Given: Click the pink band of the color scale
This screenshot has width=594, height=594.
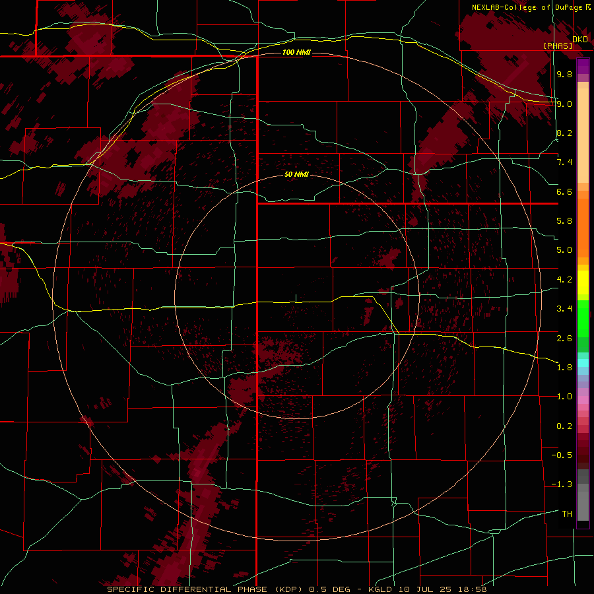Looking at the screenshot, I should point(583,400).
